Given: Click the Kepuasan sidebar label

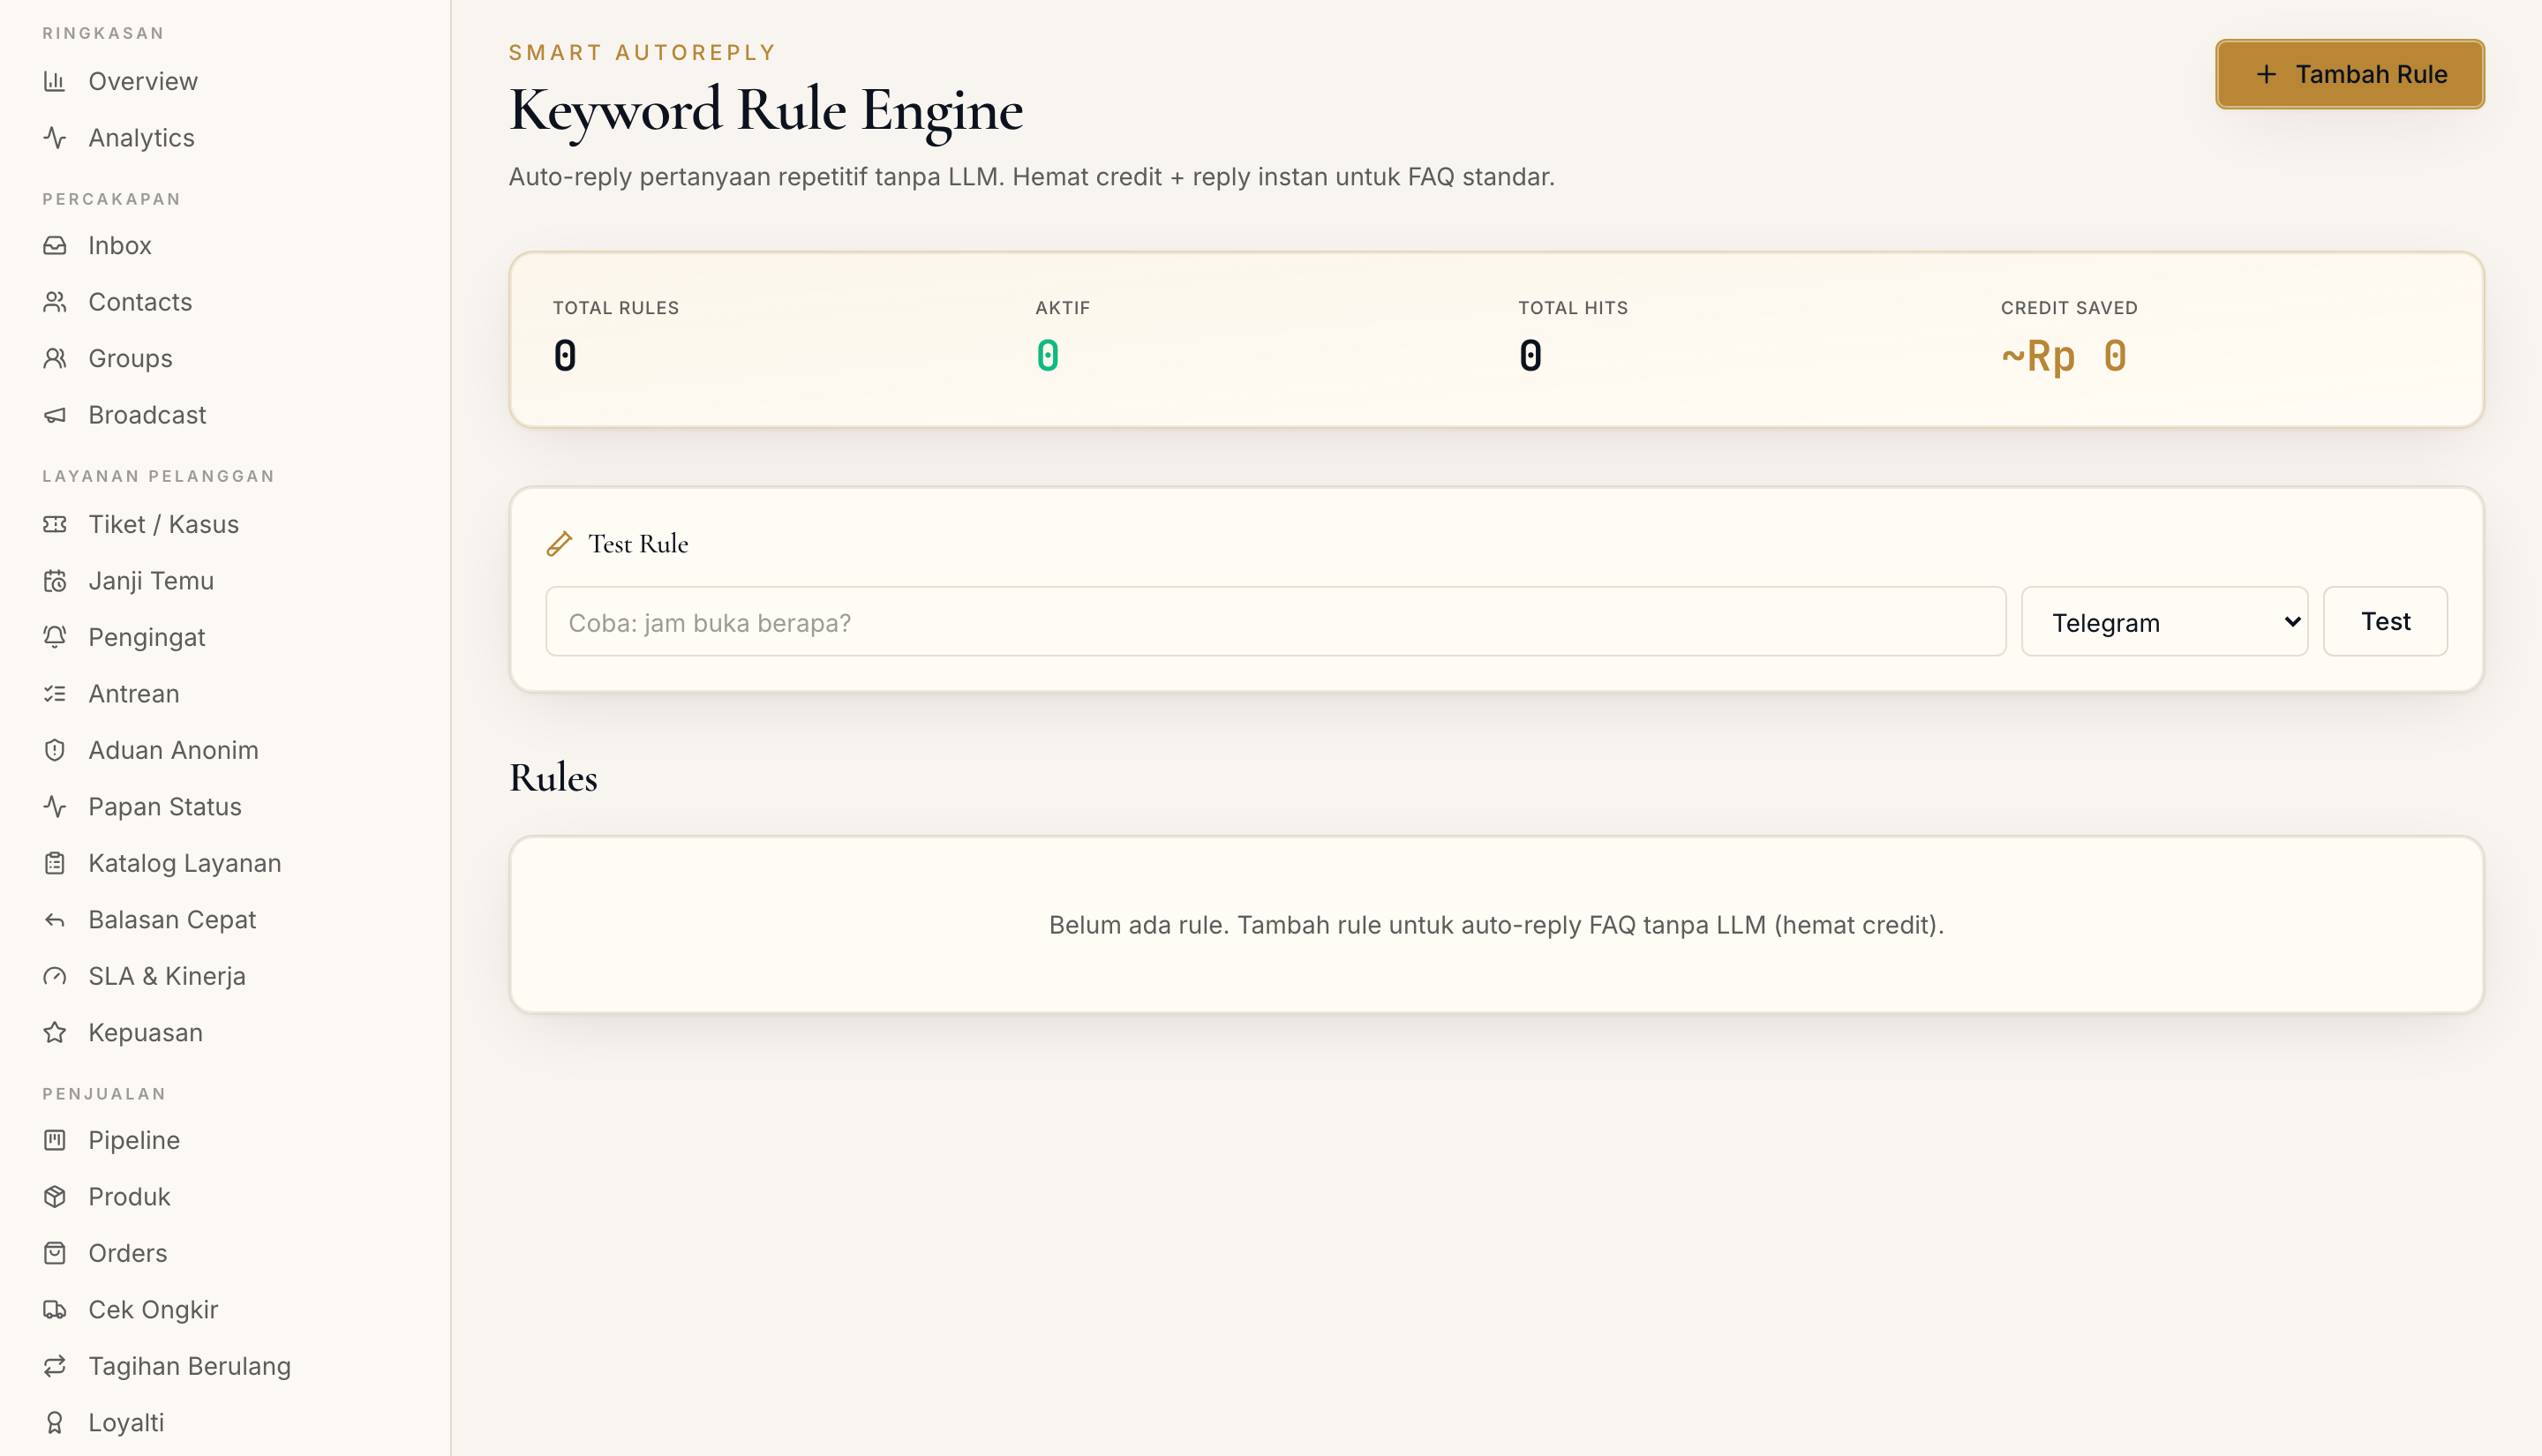Looking at the screenshot, I should pos(146,1033).
